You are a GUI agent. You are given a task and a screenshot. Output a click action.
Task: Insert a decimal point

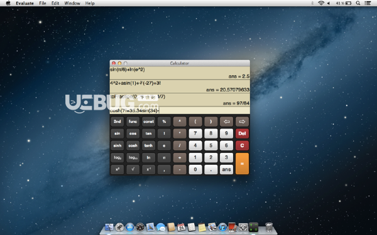(x=211, y=170)
